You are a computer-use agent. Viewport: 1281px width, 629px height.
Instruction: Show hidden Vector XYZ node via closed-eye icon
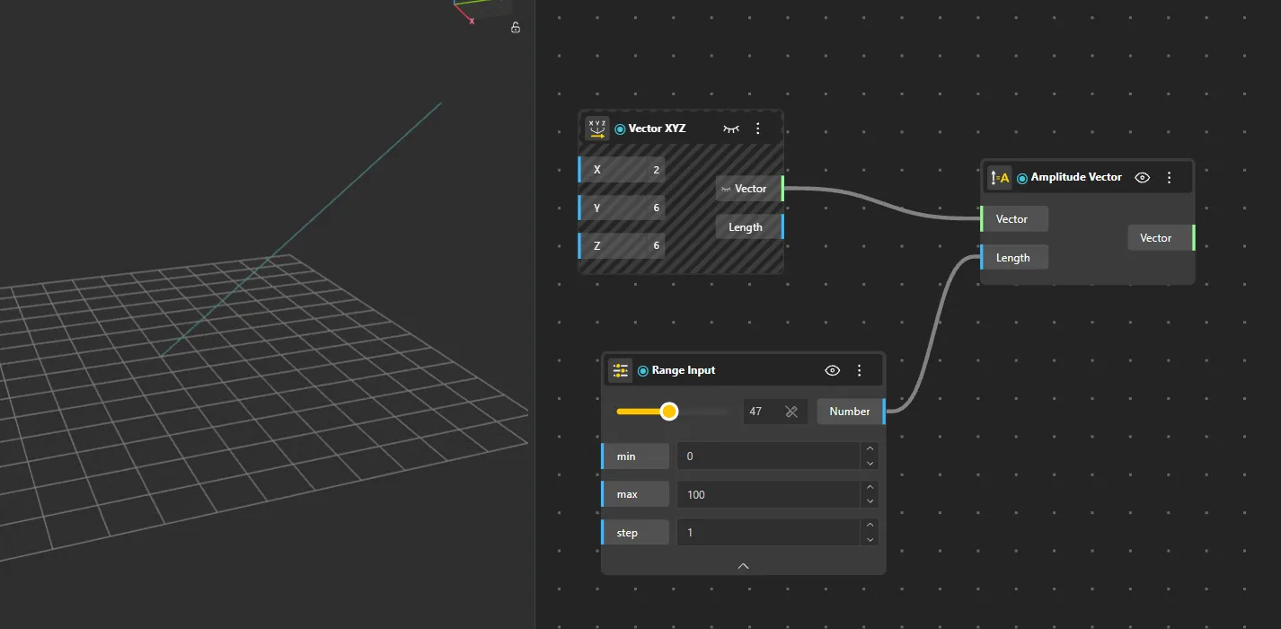(731, 128)
